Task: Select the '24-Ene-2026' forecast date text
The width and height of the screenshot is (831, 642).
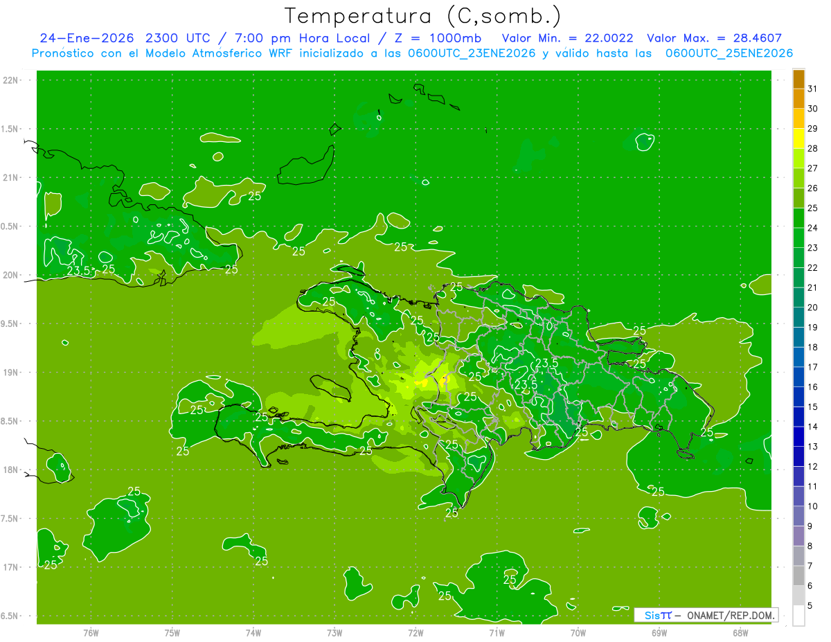Action: click(87, 38)
